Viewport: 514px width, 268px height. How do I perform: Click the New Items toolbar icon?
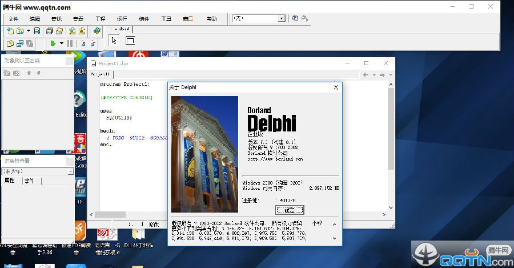tap(10, 31)
